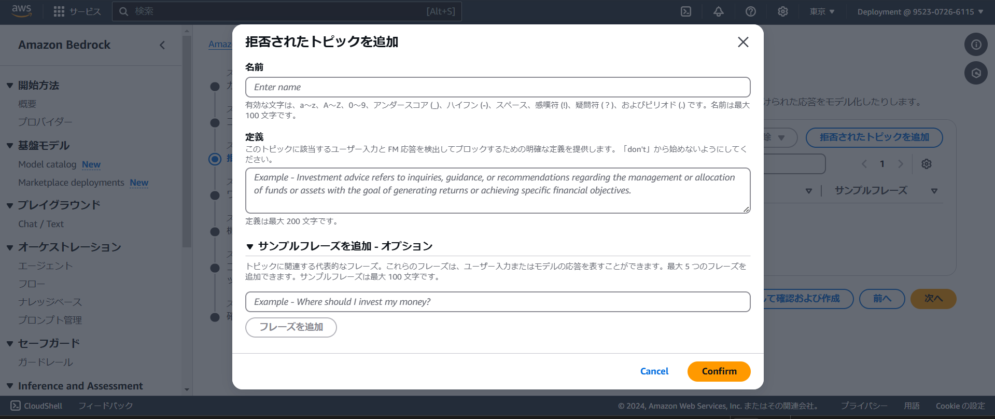Collapse the 開始方法 section
Screen dimensions: 995x419
click(x=9, y=86)
